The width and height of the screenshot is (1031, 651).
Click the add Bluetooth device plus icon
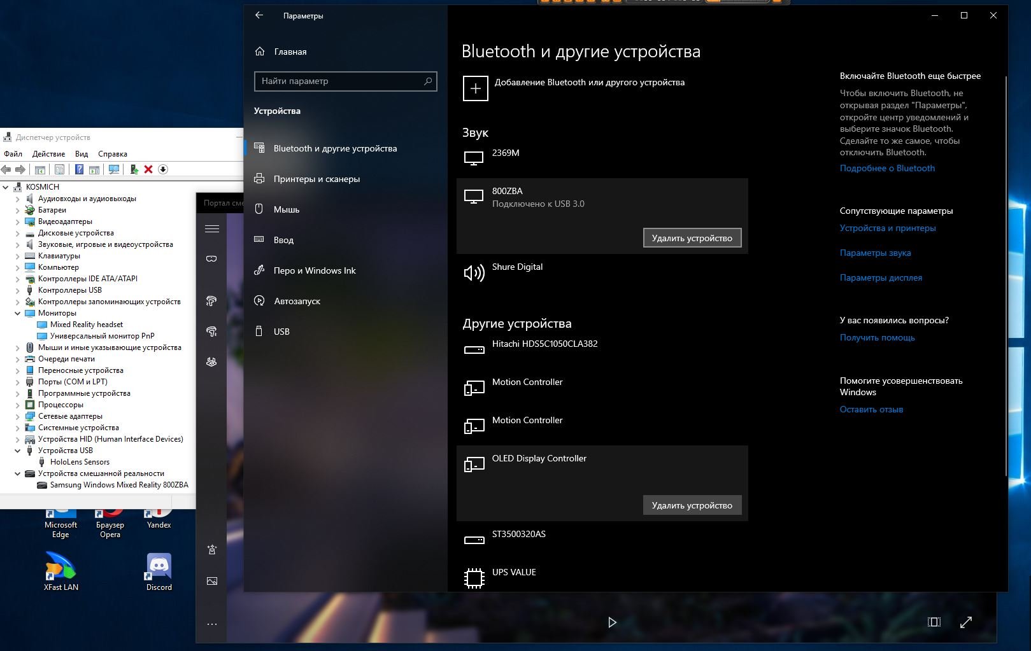coord(475,88)
